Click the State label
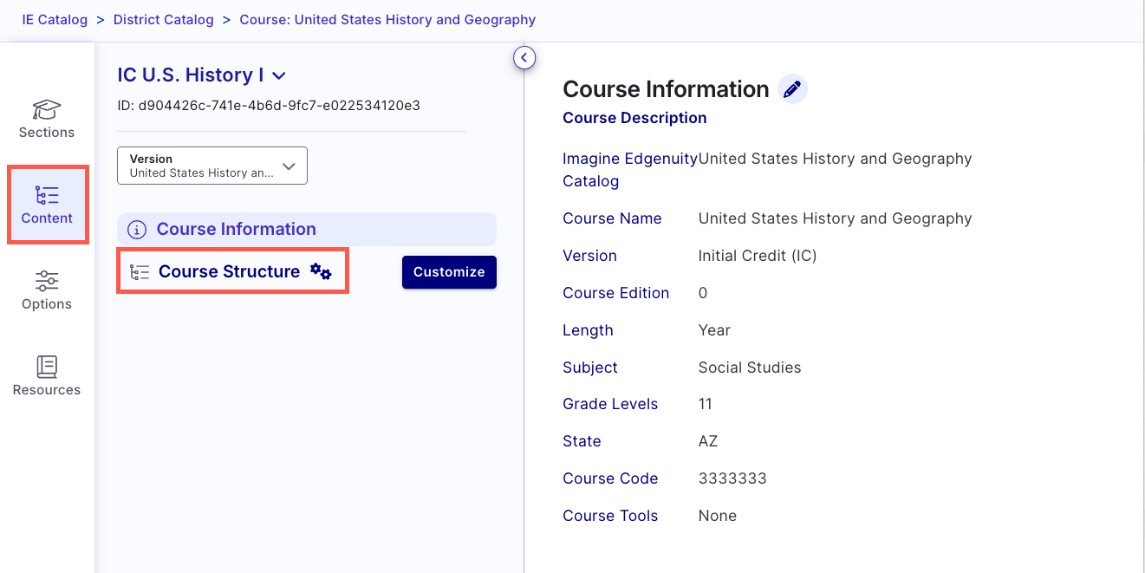Viewport: 1145px width, 573px height. click(x=582, y=441)
